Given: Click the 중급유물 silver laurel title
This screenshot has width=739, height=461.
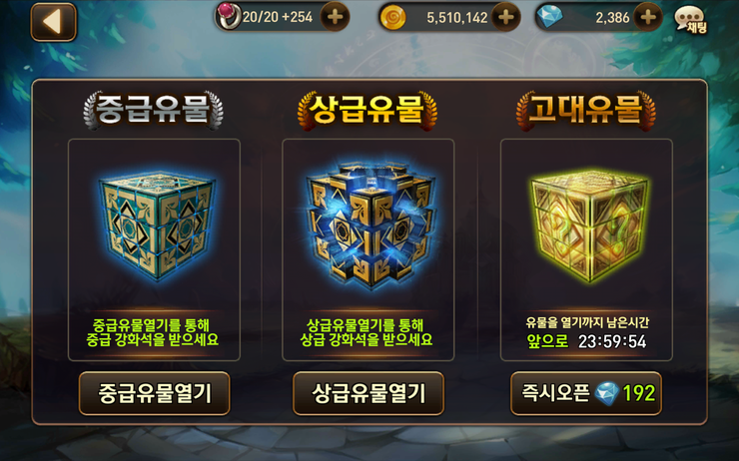Looking at the screenshot, I should tap(153, 110).
